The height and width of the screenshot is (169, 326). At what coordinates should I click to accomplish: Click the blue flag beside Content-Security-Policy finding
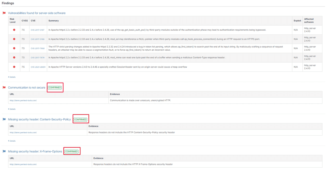click(x=4, y=119)
